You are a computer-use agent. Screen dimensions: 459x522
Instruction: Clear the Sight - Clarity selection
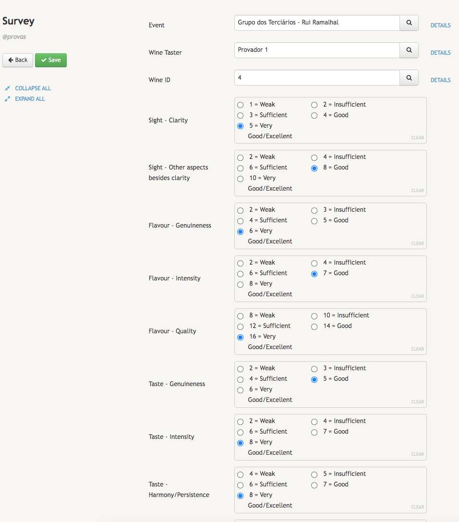(x=417, y=138)
